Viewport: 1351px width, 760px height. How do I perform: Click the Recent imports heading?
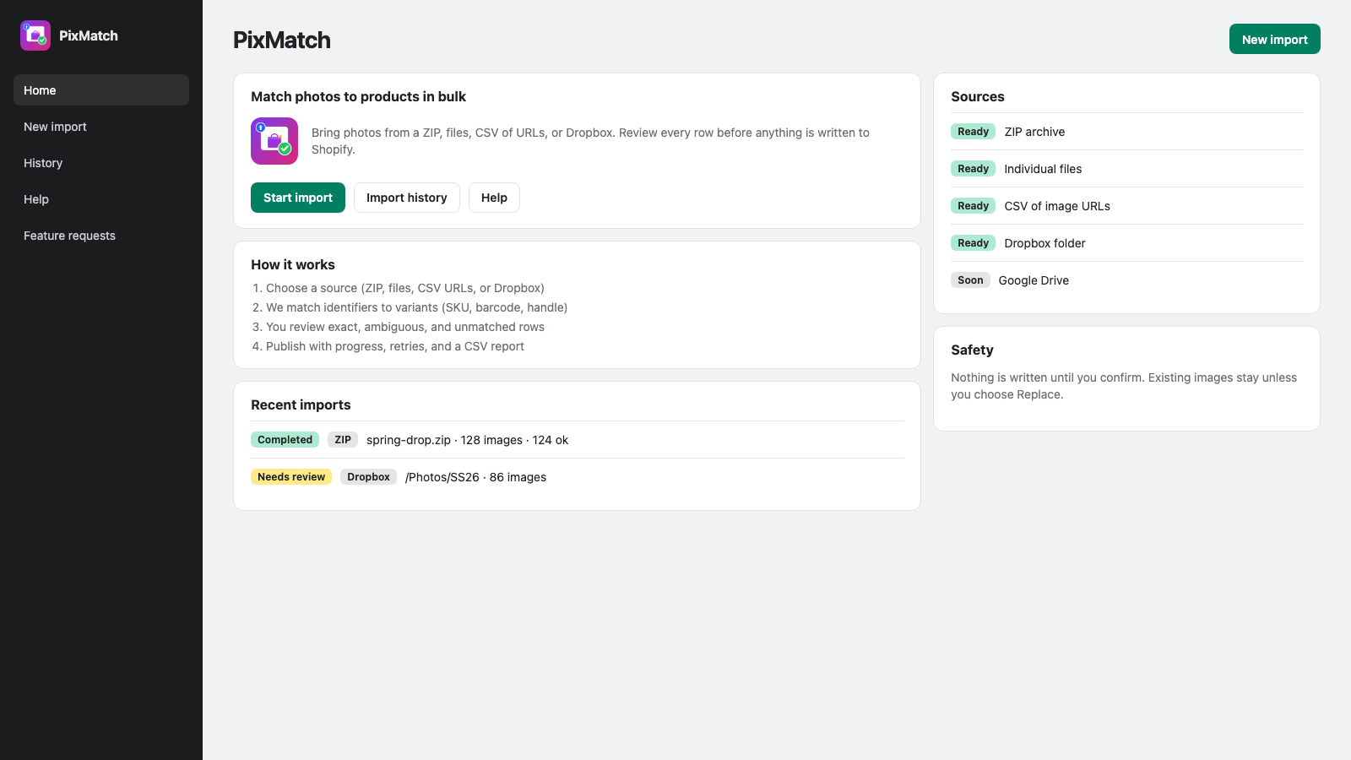[301, 404]
